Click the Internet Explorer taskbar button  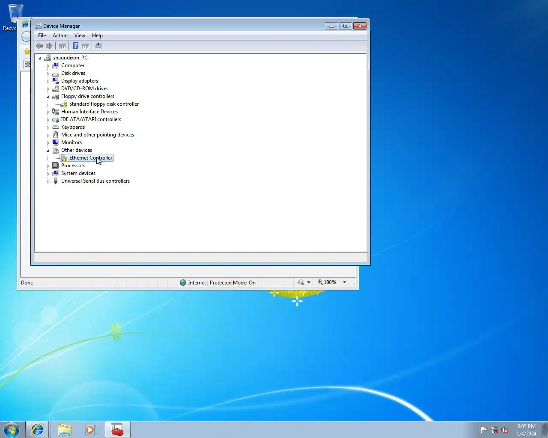37,429
